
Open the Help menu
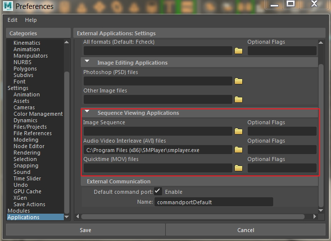[31, 20]
